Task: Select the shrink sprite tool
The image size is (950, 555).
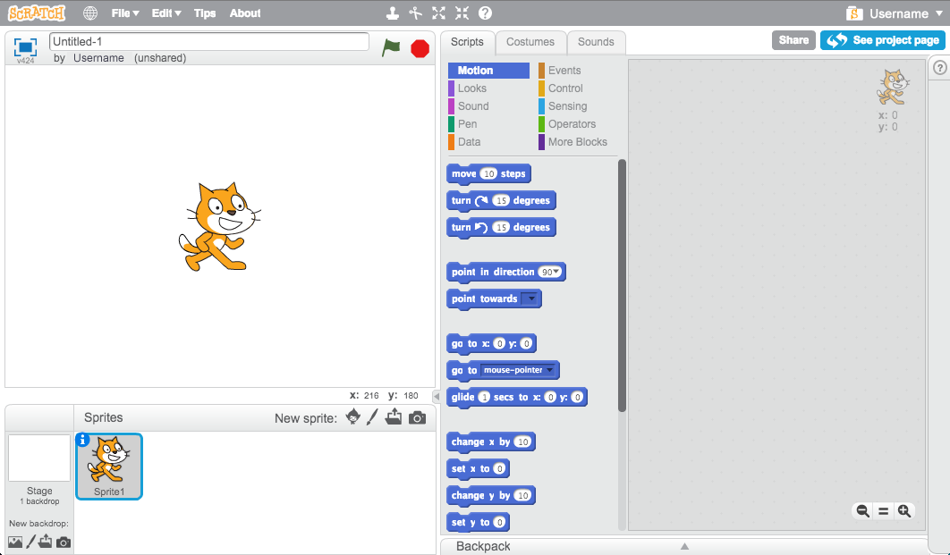Action: [x=461, y=13]
